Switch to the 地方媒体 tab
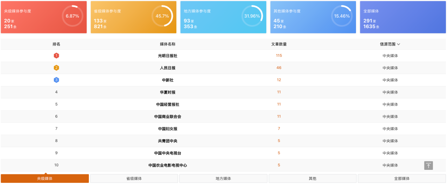 click(223, 179)
